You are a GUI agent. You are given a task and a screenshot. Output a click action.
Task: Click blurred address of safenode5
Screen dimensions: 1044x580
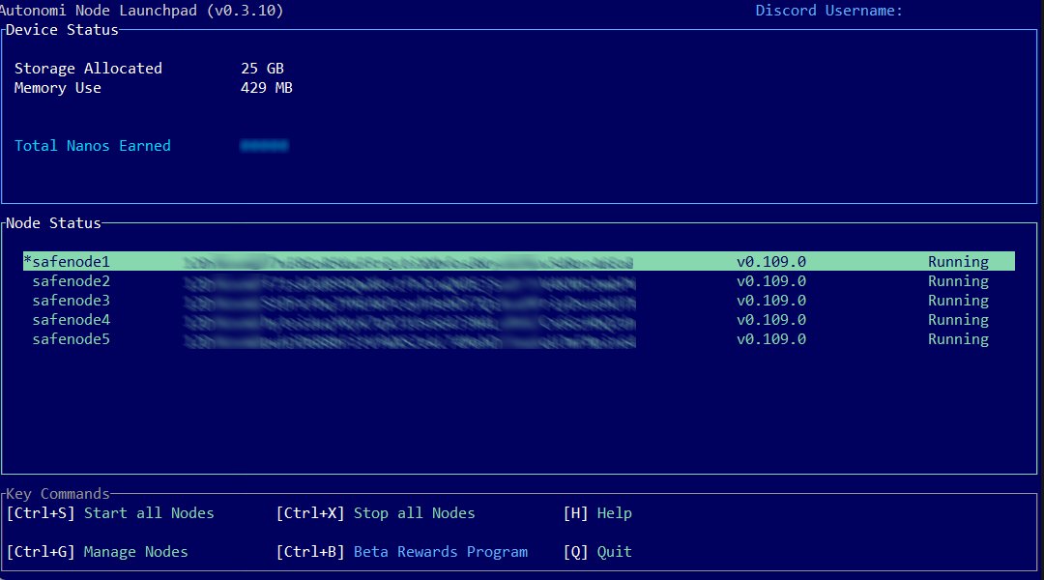point(410,339)
